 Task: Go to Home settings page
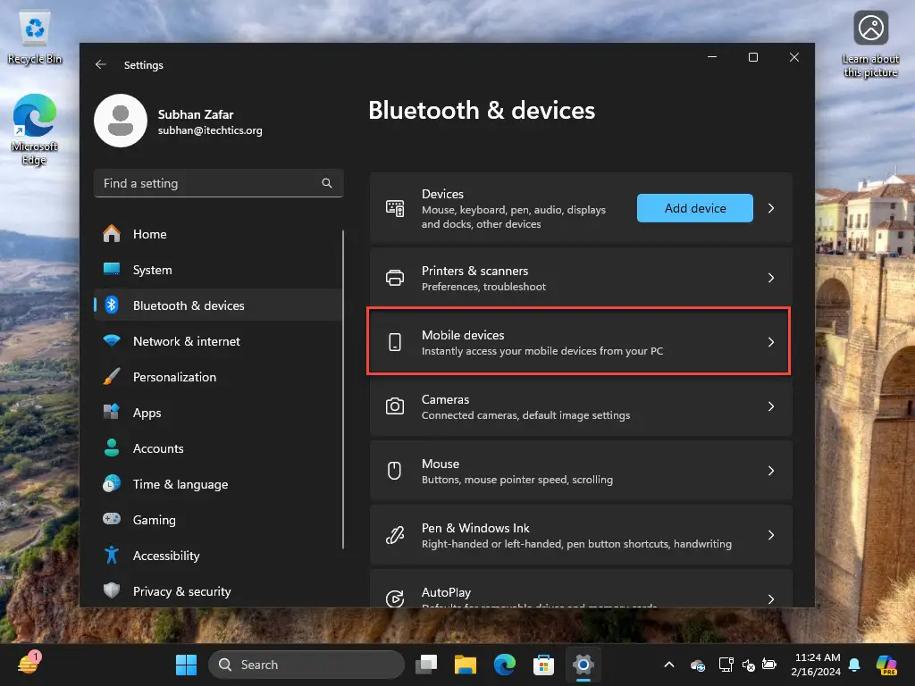(218, 234)
